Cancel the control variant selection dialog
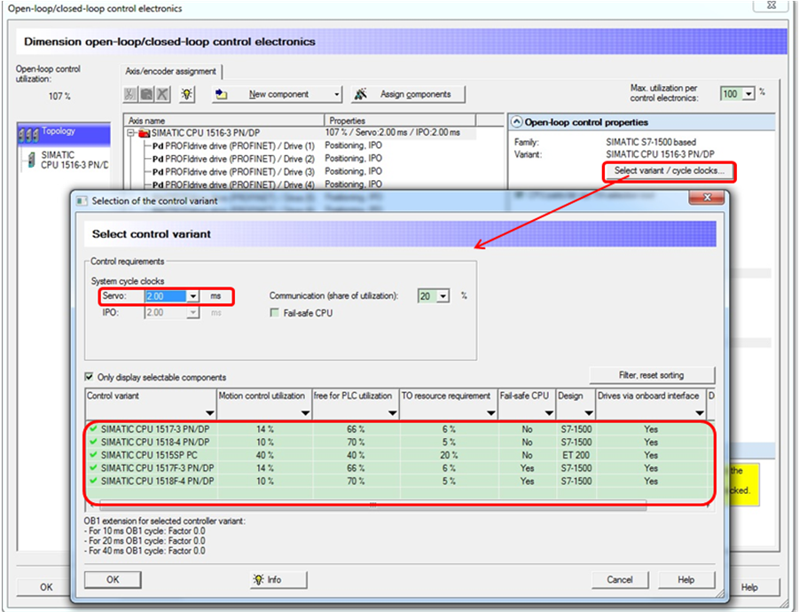The image size is (799, 612). 620,579
